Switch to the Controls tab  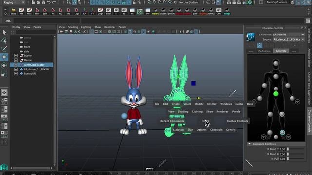[281, 51]
